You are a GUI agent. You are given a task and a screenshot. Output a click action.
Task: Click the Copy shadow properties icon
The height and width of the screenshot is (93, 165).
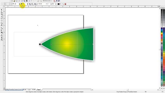coord(63,4)
